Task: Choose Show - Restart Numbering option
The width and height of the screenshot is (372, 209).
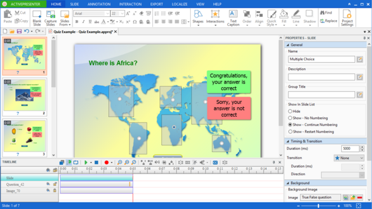Action: pyautogui.click(x=290, y=132)
